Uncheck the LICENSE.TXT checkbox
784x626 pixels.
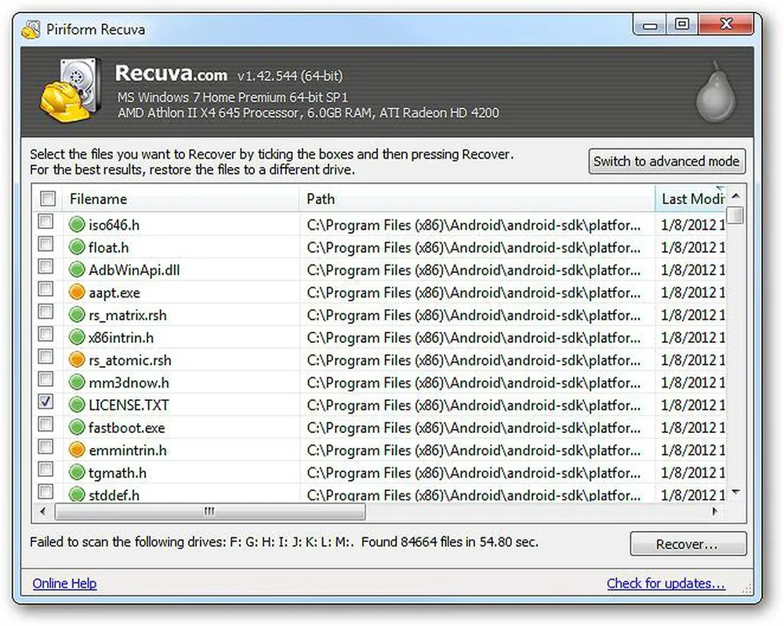pyautogui.click(x=46, y=403)
